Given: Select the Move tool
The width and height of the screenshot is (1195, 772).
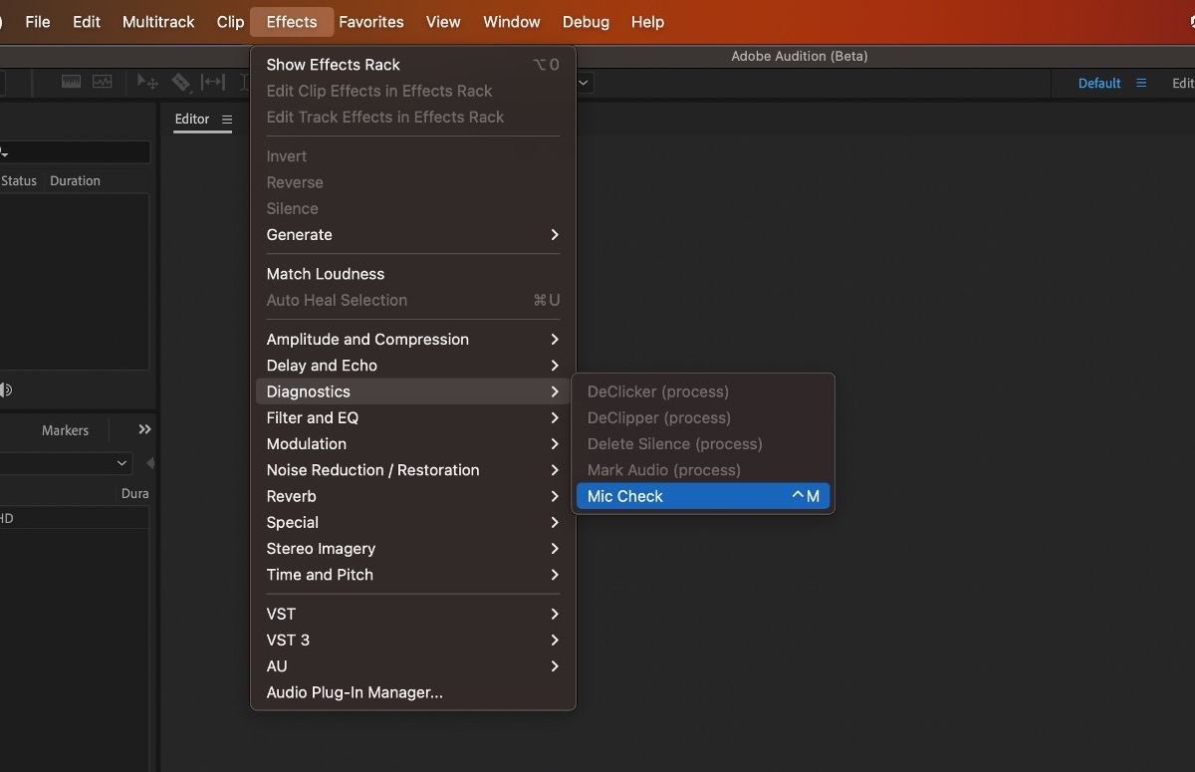Looking at the screenshot, I should coord(147,82).
